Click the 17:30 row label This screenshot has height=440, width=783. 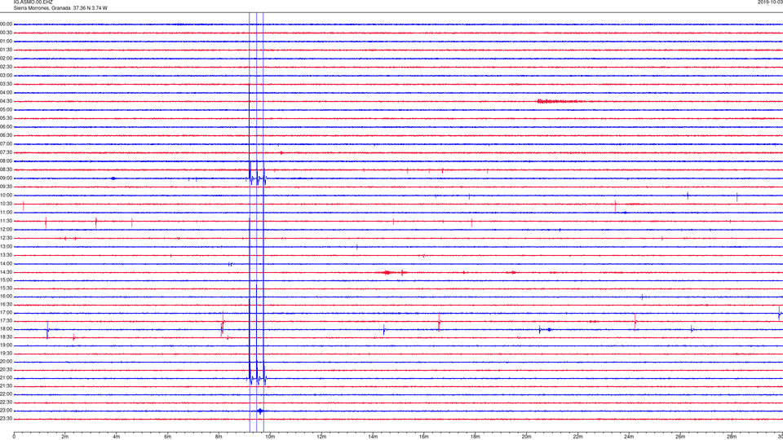pyautogui.click(x=7, y=321)
